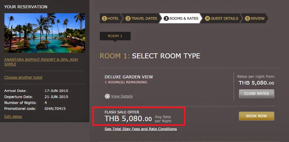Click the Edit dates link
Screen dimensions: 289x142
[13, 117]
